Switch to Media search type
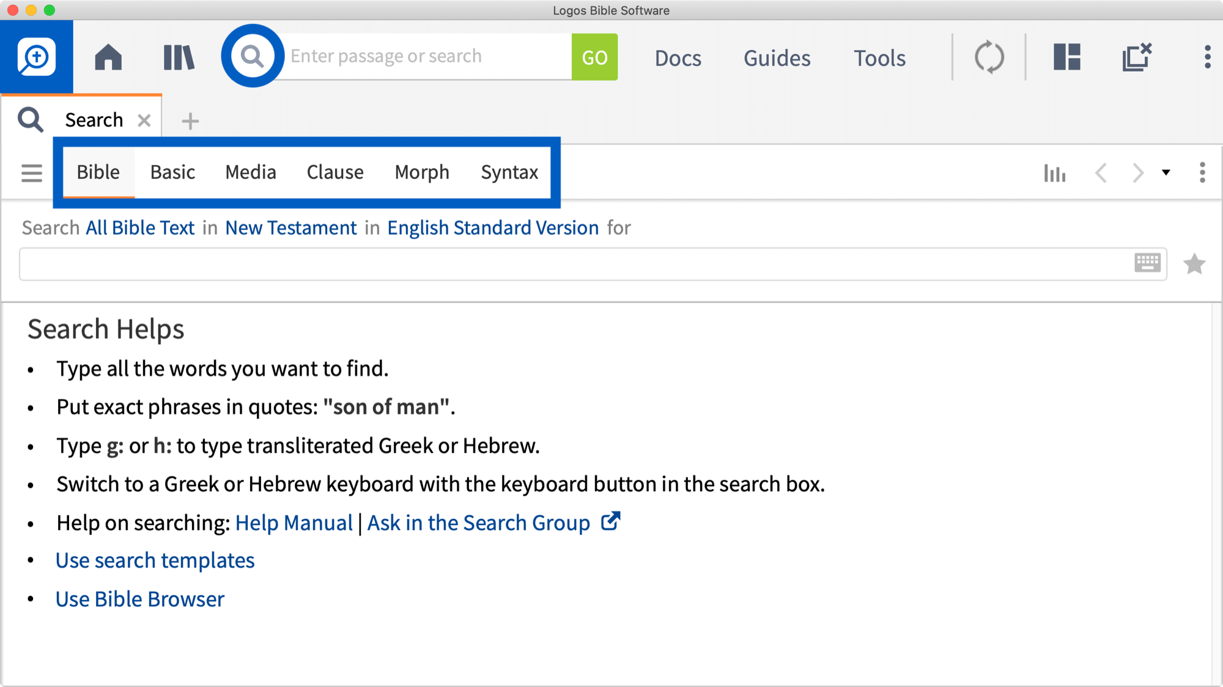The width and height of the screenshot is (1223, 687). tap(251, 172)
